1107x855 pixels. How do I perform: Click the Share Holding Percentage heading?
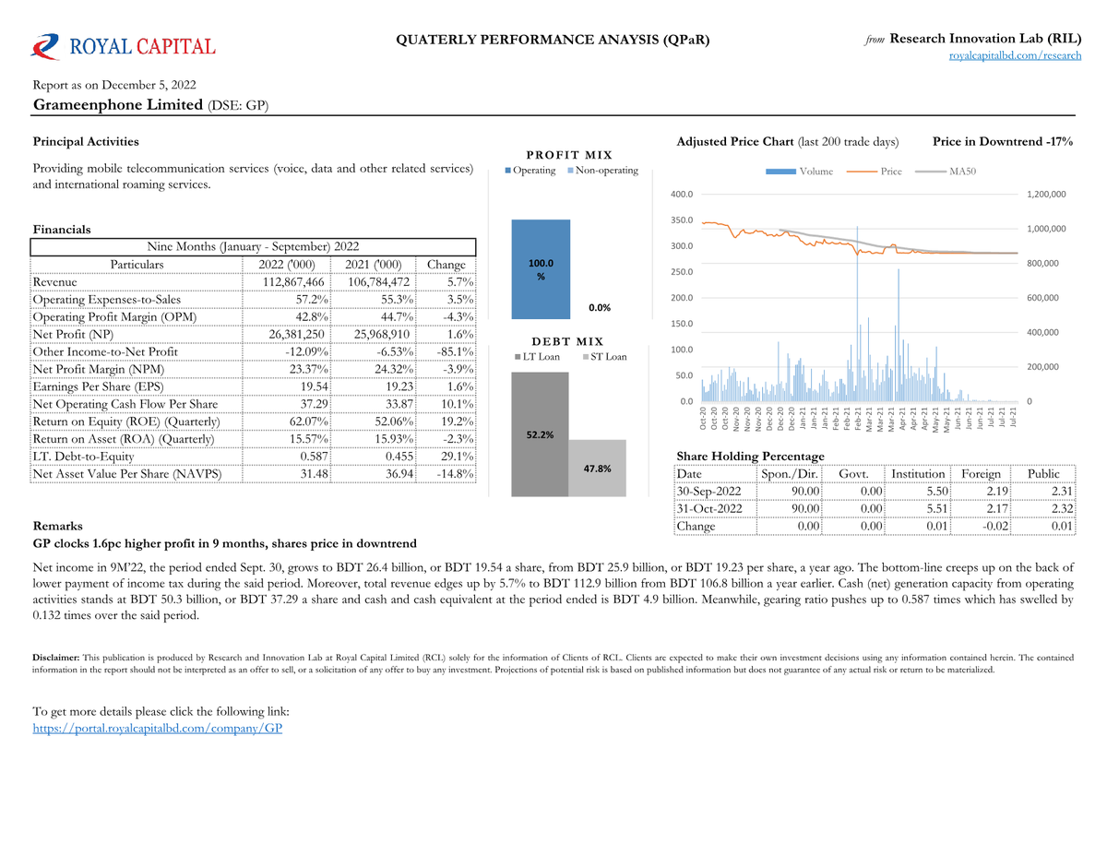pos(751,457)
